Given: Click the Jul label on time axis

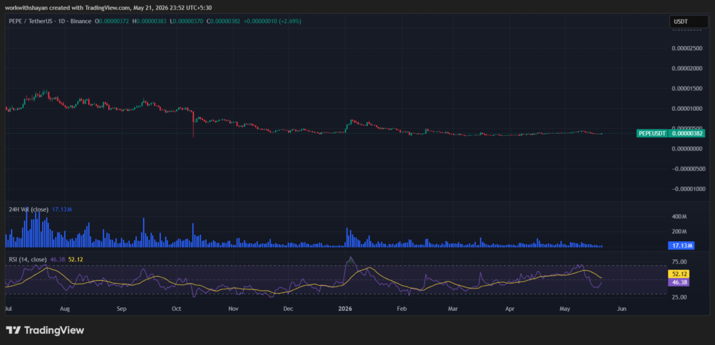Looking at the screenshot, I should pyautogui.click(x=8, y=309).
